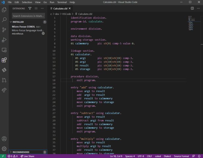
Task: Open the Go menu
Action: pos(45,2)
